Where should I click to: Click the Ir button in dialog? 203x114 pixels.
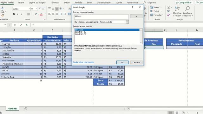136,16
